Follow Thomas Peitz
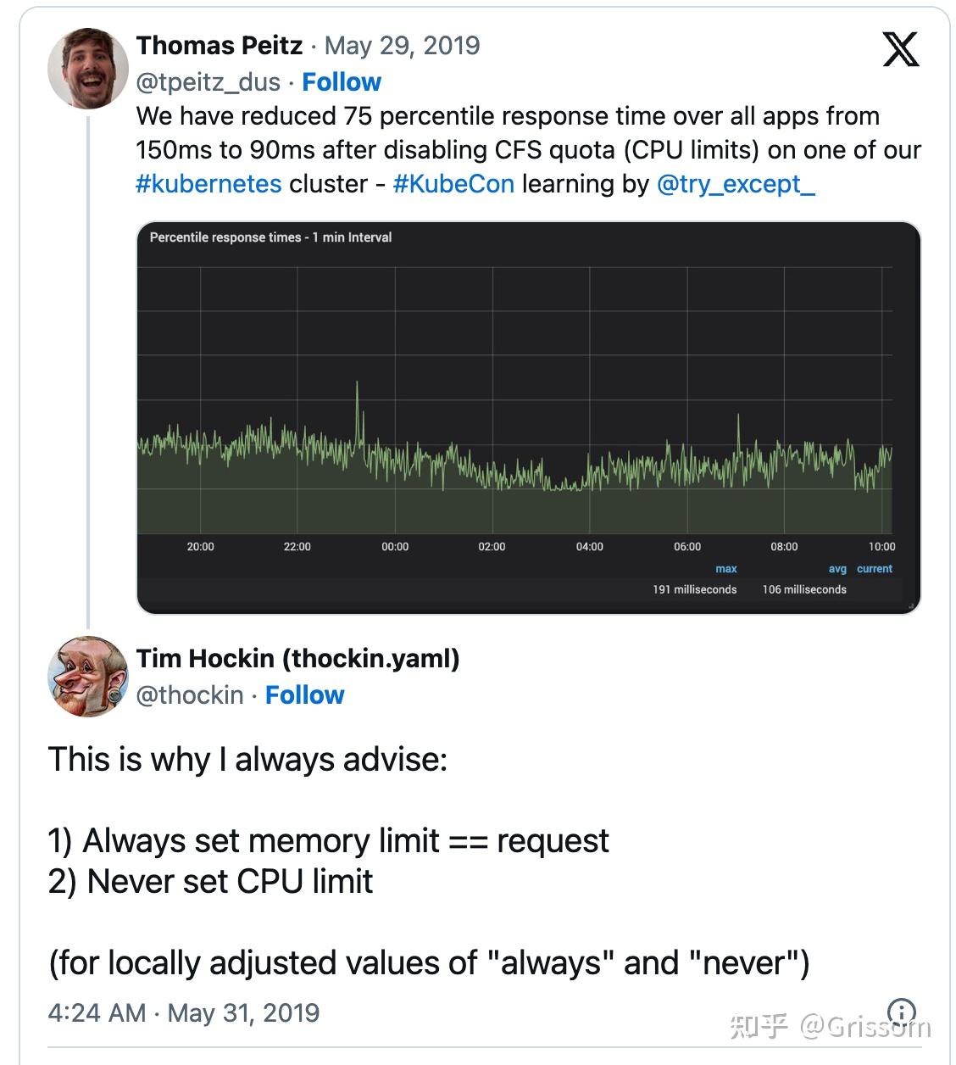 tap(342, 81)
